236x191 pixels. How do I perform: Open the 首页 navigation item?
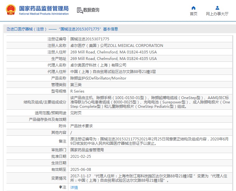(x=193, y=14)
